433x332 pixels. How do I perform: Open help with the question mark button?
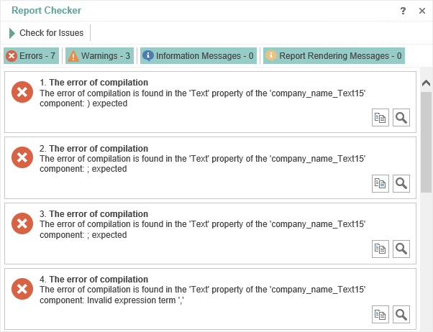point(403,11)
